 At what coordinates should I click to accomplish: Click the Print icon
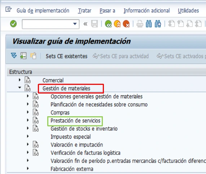point(140,24)
